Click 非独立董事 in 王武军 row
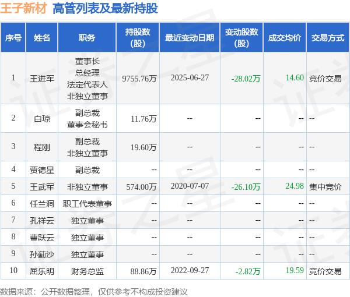Image resolution: width=350 pixels, height=297 pixels. coord(87,187)
